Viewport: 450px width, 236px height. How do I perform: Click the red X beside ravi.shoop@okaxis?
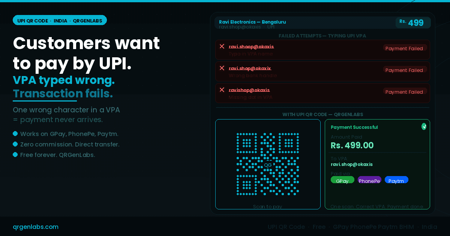222,46
